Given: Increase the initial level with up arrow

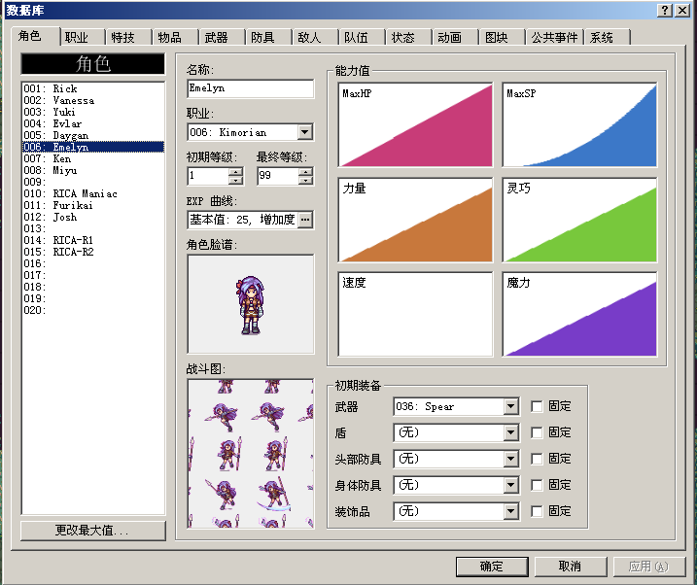Looking at the screenshot, I should (235, 171).
